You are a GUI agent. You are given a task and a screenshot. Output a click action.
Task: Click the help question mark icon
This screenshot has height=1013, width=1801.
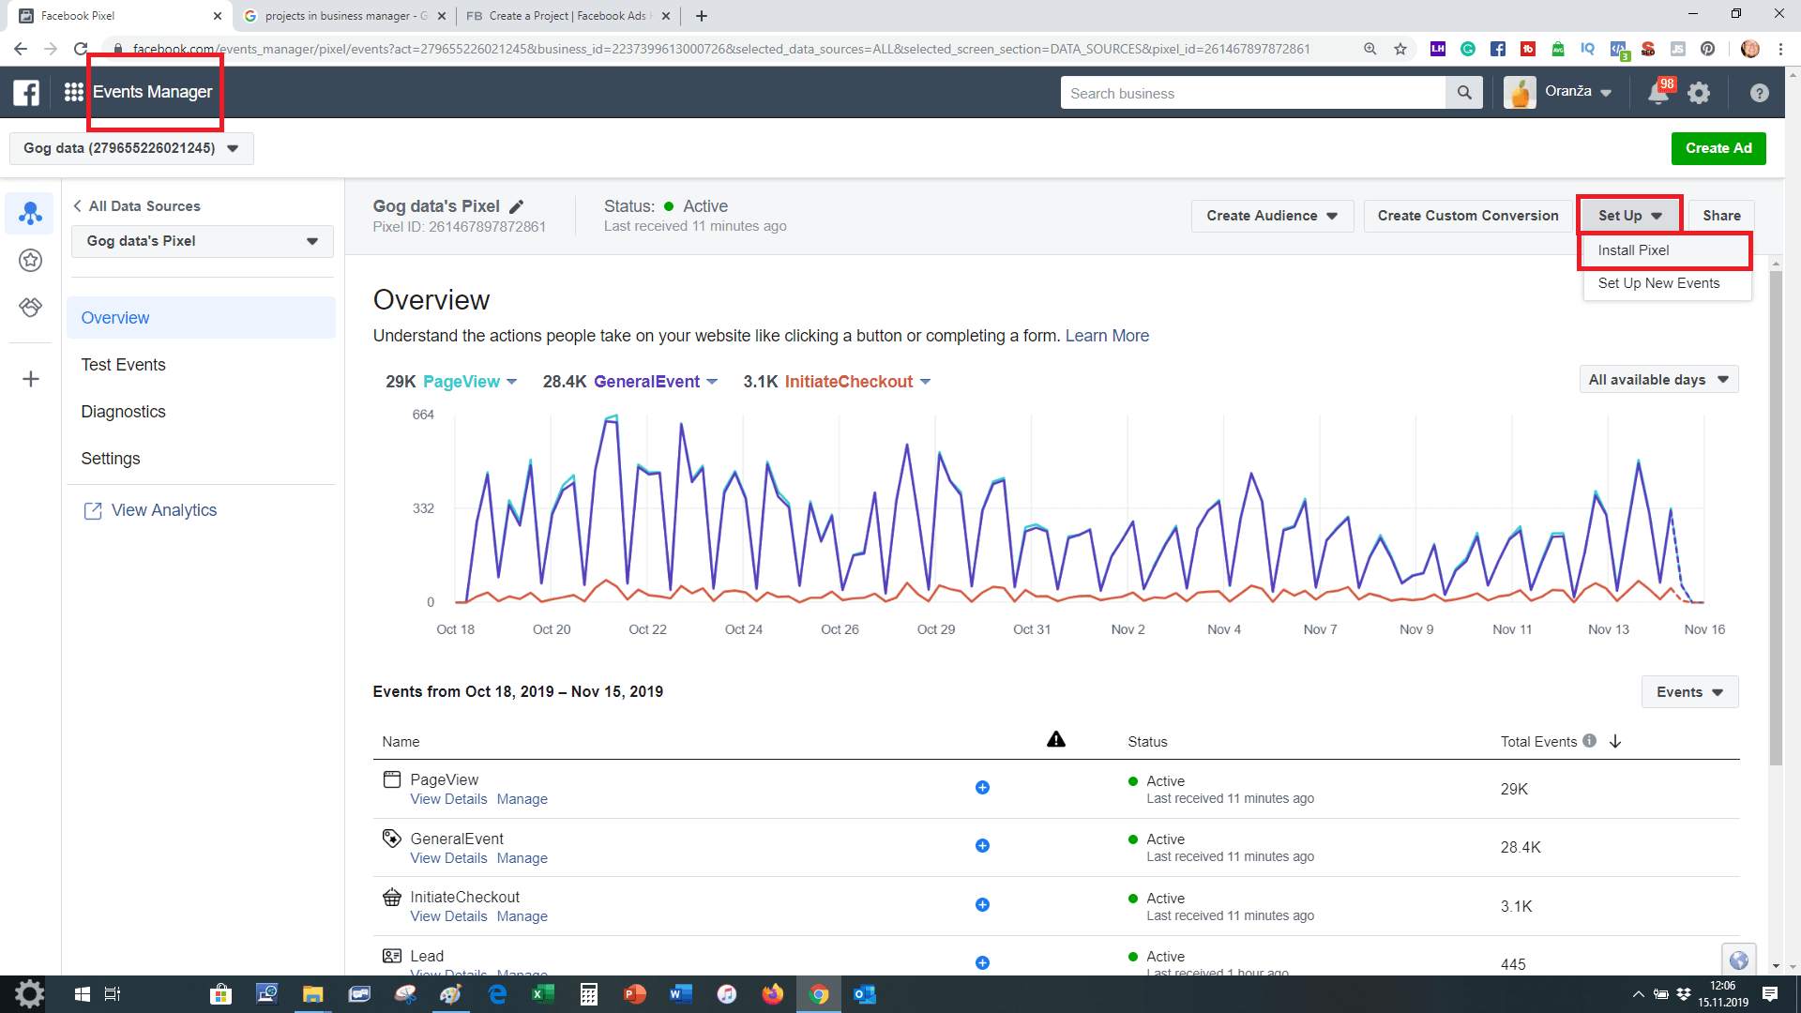(1759, 93)
